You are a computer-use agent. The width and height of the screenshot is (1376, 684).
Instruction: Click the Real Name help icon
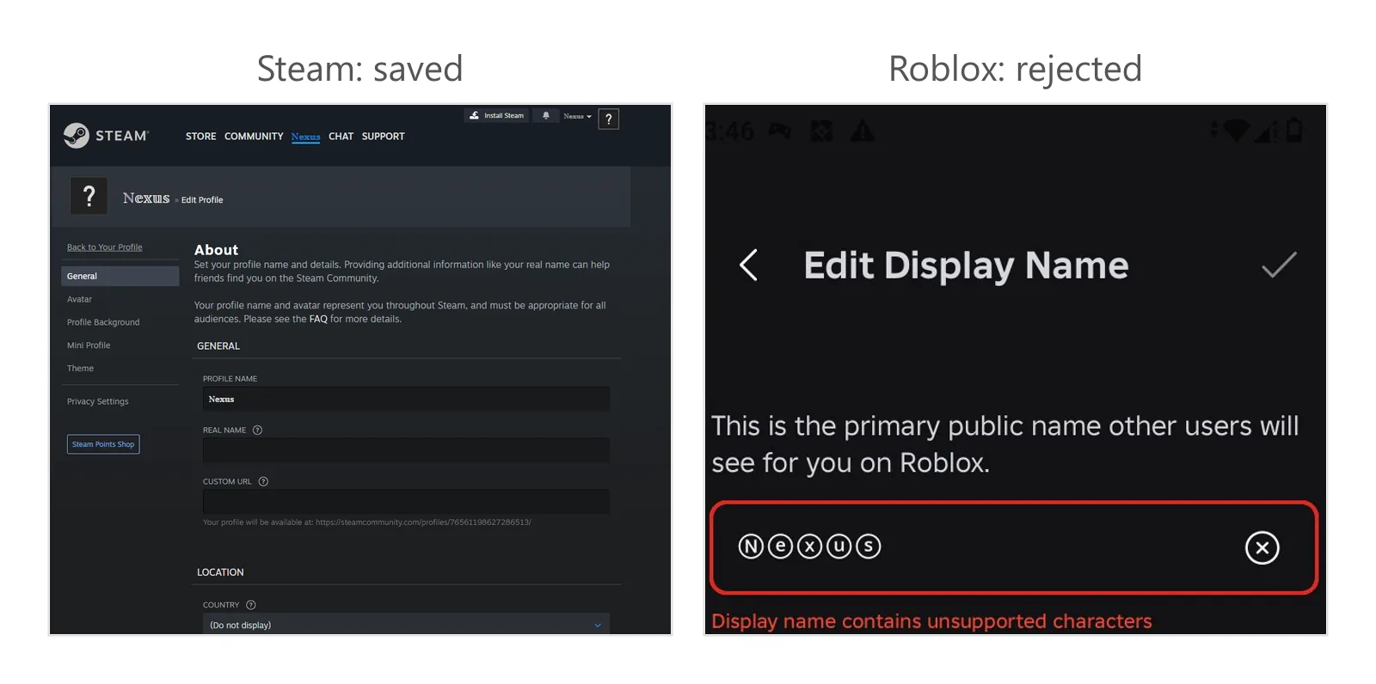257,430
